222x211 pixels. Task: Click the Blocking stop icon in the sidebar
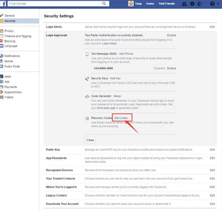pos(1,41)
